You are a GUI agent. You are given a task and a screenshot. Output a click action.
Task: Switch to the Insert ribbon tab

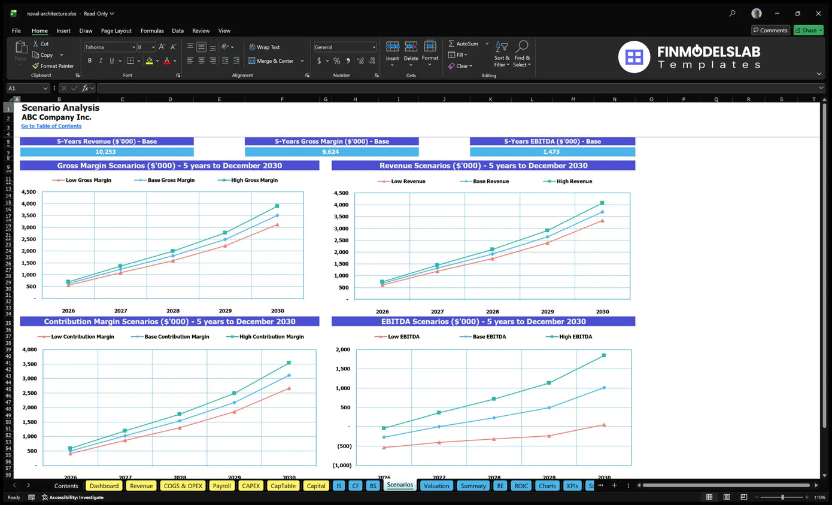point(63,31)
